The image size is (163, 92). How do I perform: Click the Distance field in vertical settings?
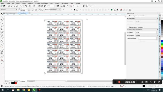[x=146, y=32]
